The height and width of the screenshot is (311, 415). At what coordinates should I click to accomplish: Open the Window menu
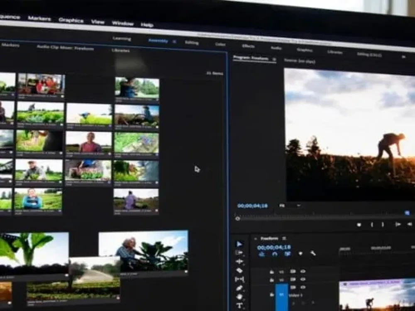pyautogui.click(x=122, y=23)
